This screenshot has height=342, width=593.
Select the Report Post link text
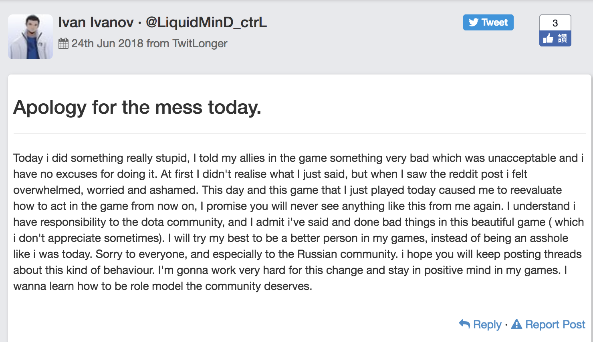555,324
